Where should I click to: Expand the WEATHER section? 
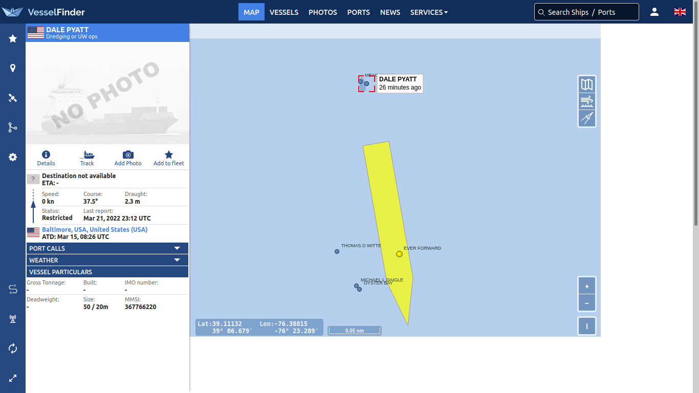pyautogui.click(x=107, y=260)
